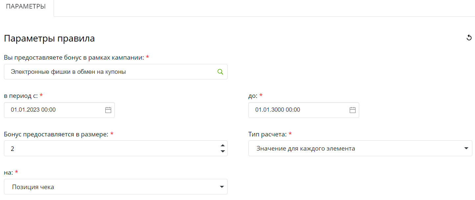The width and height of the screenshot is (475, 200).
Task: Open the calendar for the start date
Action: (108, 110)
